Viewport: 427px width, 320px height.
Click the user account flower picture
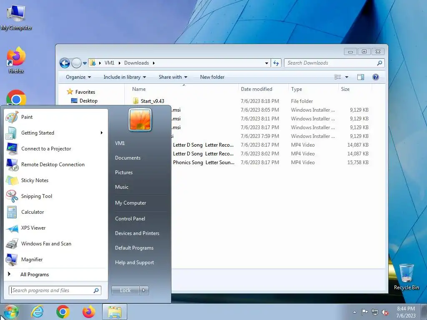(140, 120)
